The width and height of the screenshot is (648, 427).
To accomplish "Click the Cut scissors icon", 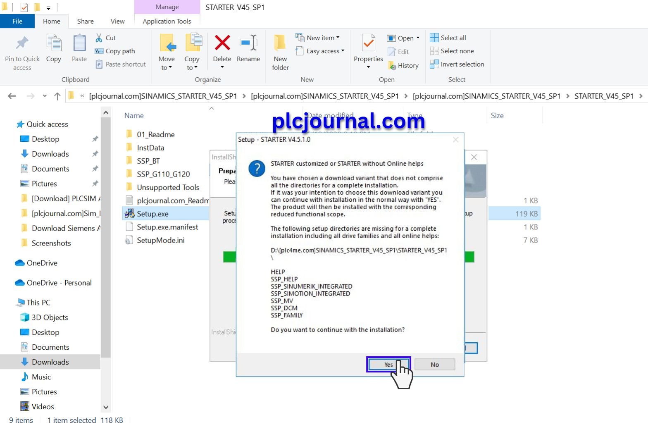I will (99, 38).
